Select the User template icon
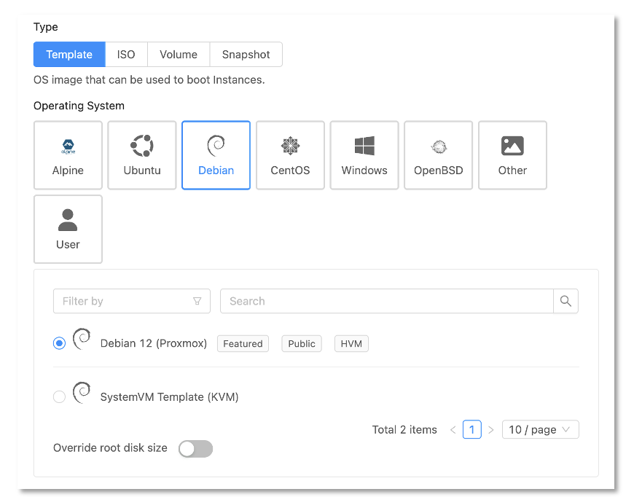Image resolution: width=634 pixels, height=497 pixels. [x=68, y=219]
